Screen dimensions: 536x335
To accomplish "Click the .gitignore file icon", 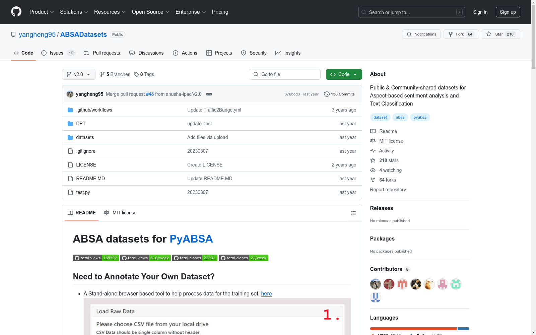I will pyautogui.click(x=70, y=151).
